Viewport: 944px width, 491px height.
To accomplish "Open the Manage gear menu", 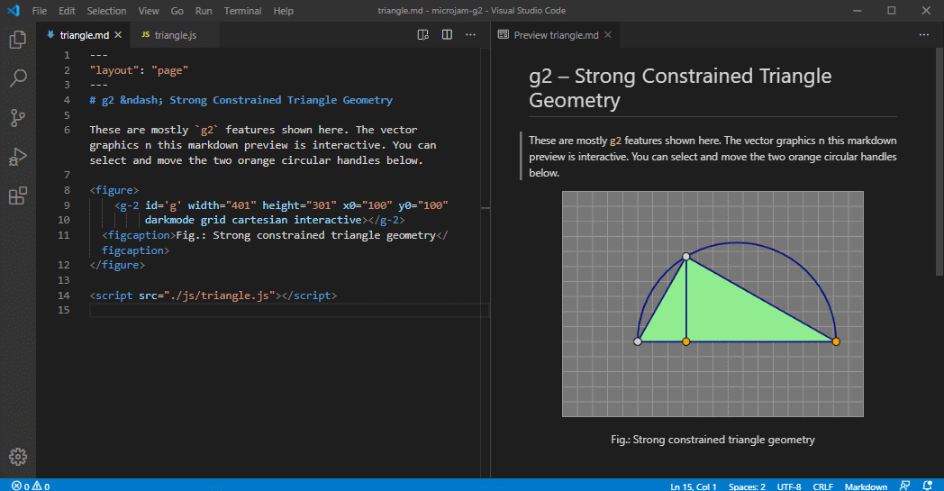I will 17,457.
